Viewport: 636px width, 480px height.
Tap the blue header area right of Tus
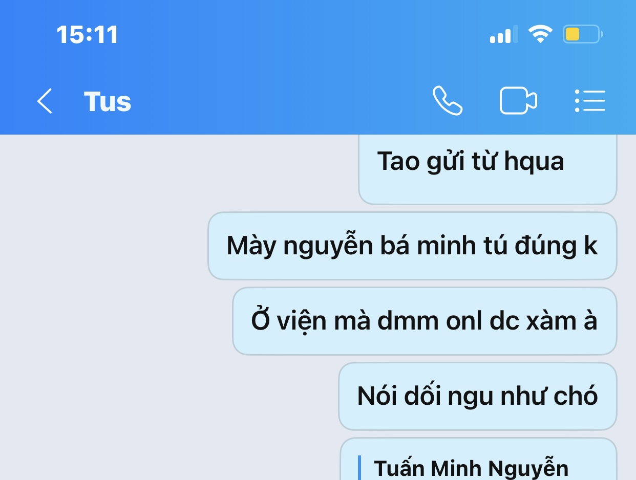pyautogui.click(x=282, y=101)
